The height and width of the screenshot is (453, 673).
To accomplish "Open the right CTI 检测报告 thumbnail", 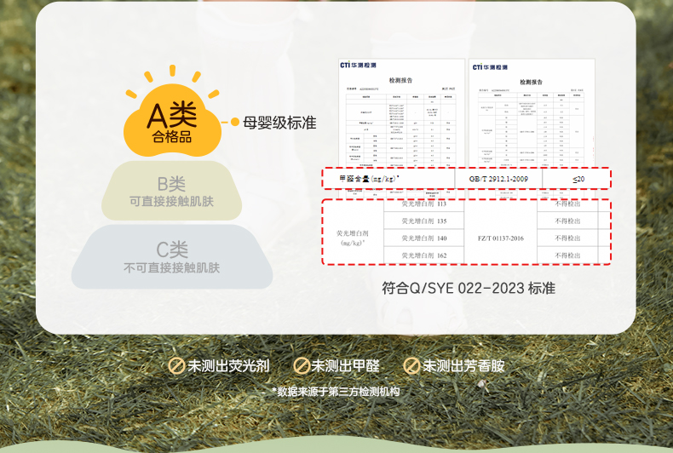I will click(x=532, y=114).
